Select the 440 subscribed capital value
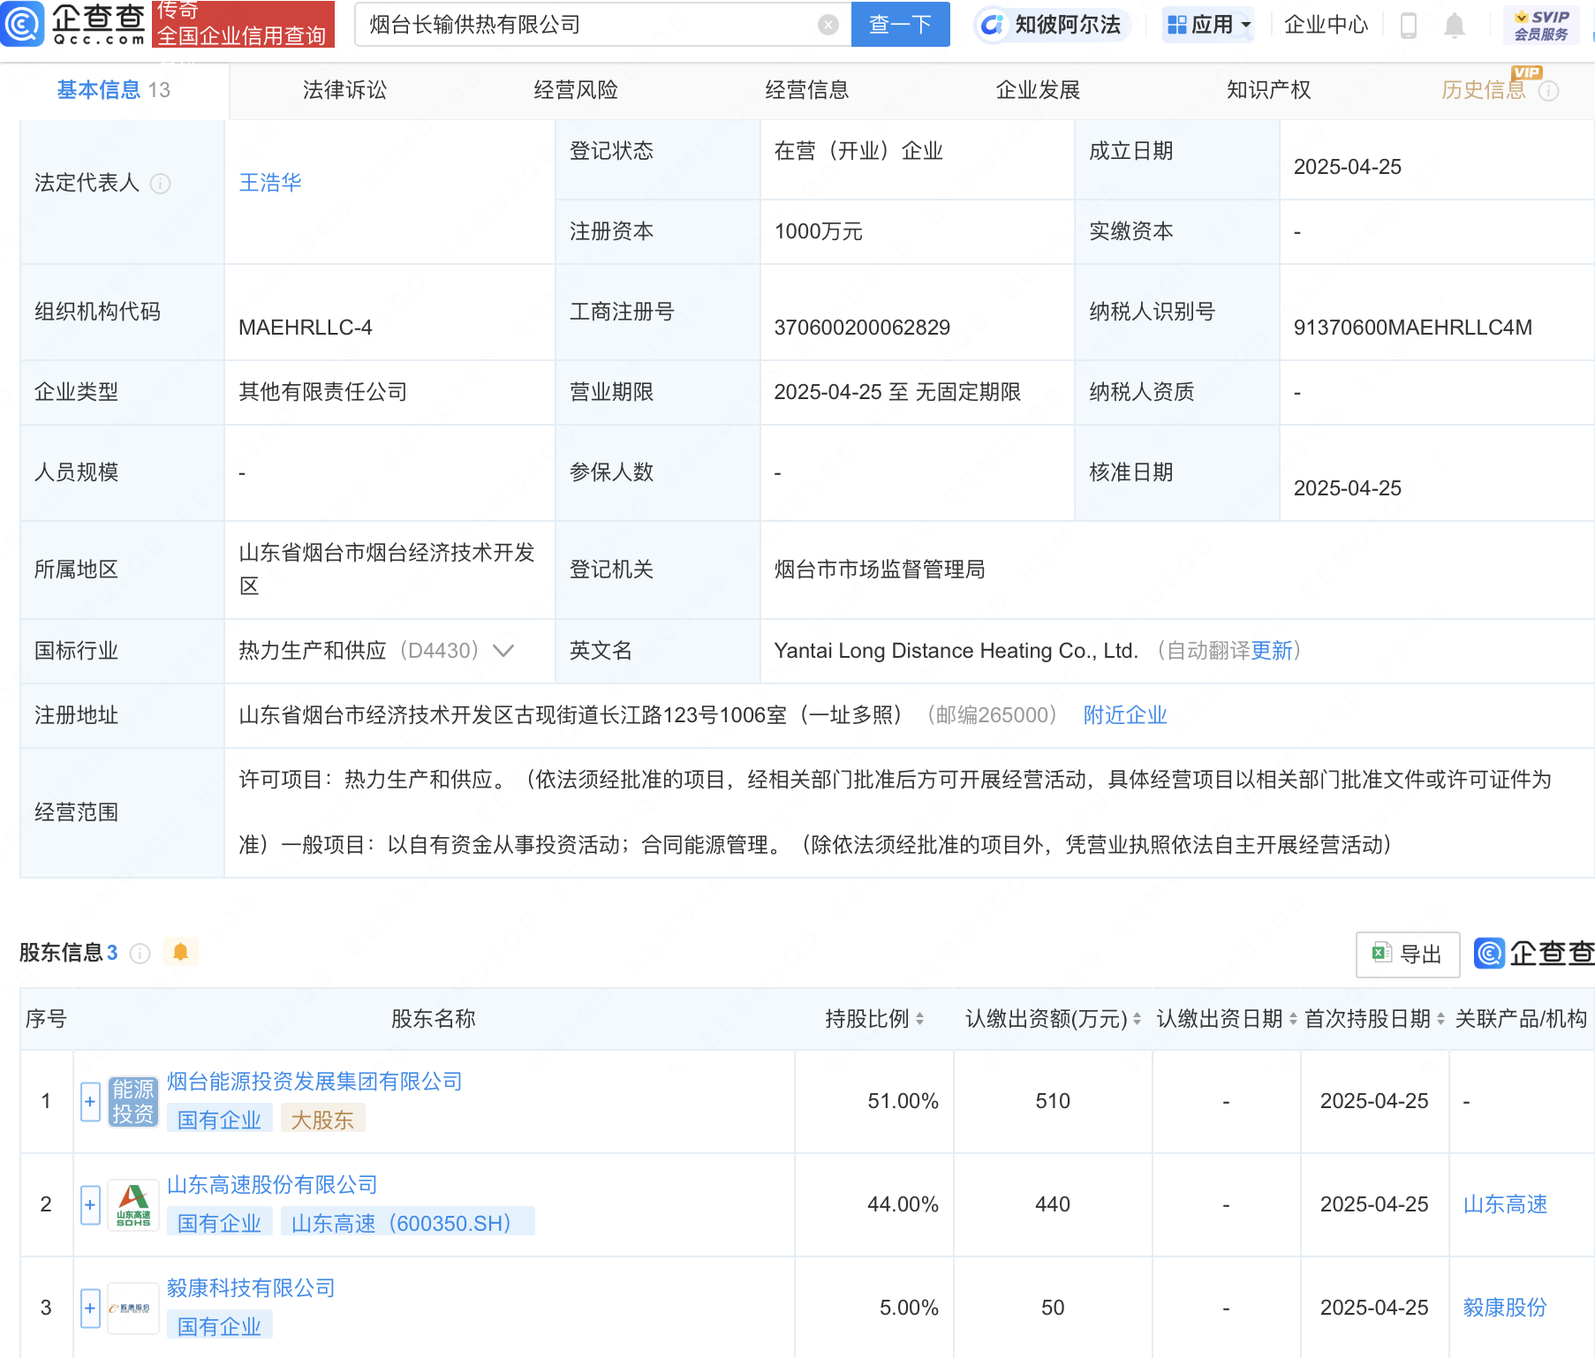The image size is (1595, 1358). [1053, 1204]
